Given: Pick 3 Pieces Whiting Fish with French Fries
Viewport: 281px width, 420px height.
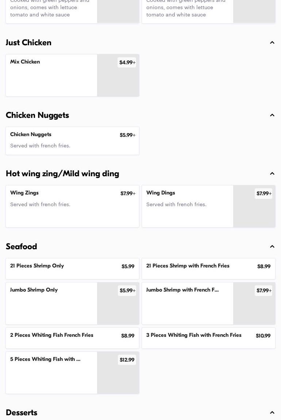Looking at the screenshot, I should (x=208, y=338).
